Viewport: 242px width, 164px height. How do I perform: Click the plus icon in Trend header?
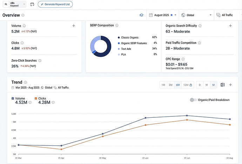point(230,85)
